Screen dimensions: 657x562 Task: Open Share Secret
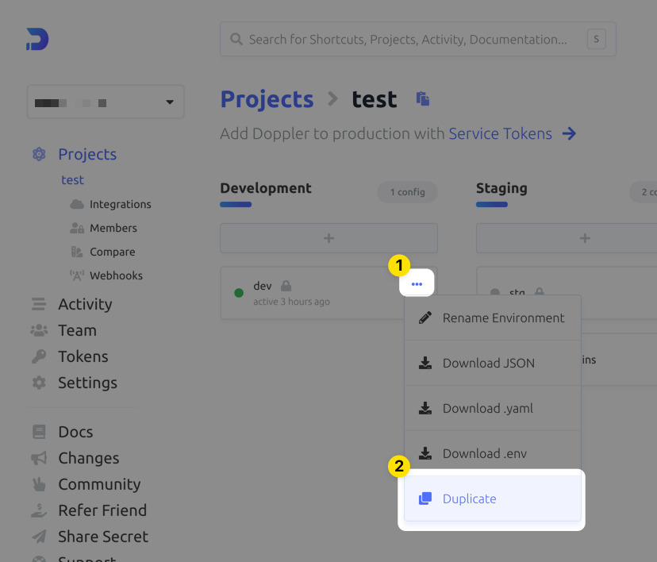[x=103, y=537]
